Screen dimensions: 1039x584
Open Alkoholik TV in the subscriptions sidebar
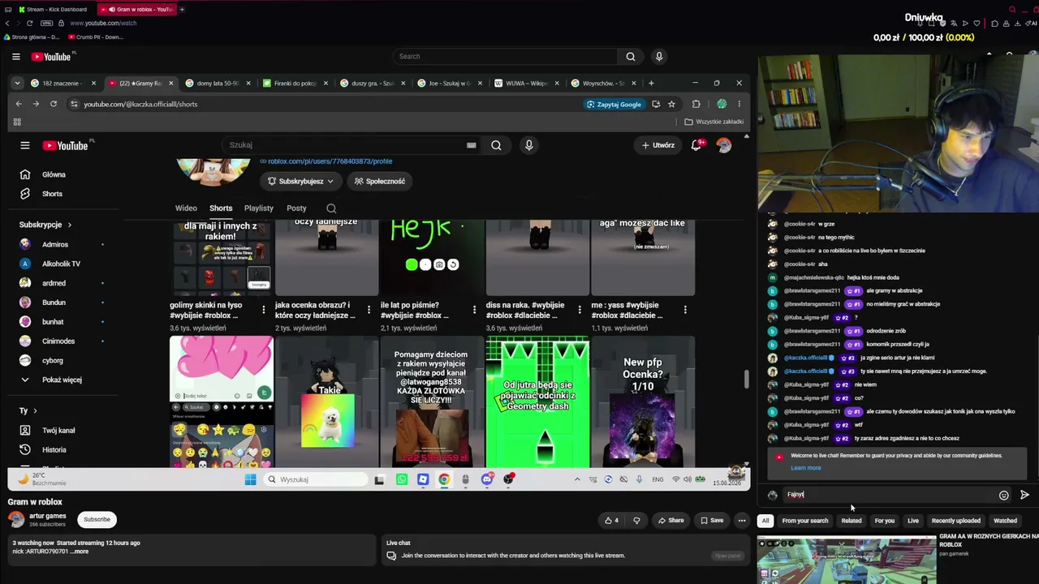pos(61,264)
